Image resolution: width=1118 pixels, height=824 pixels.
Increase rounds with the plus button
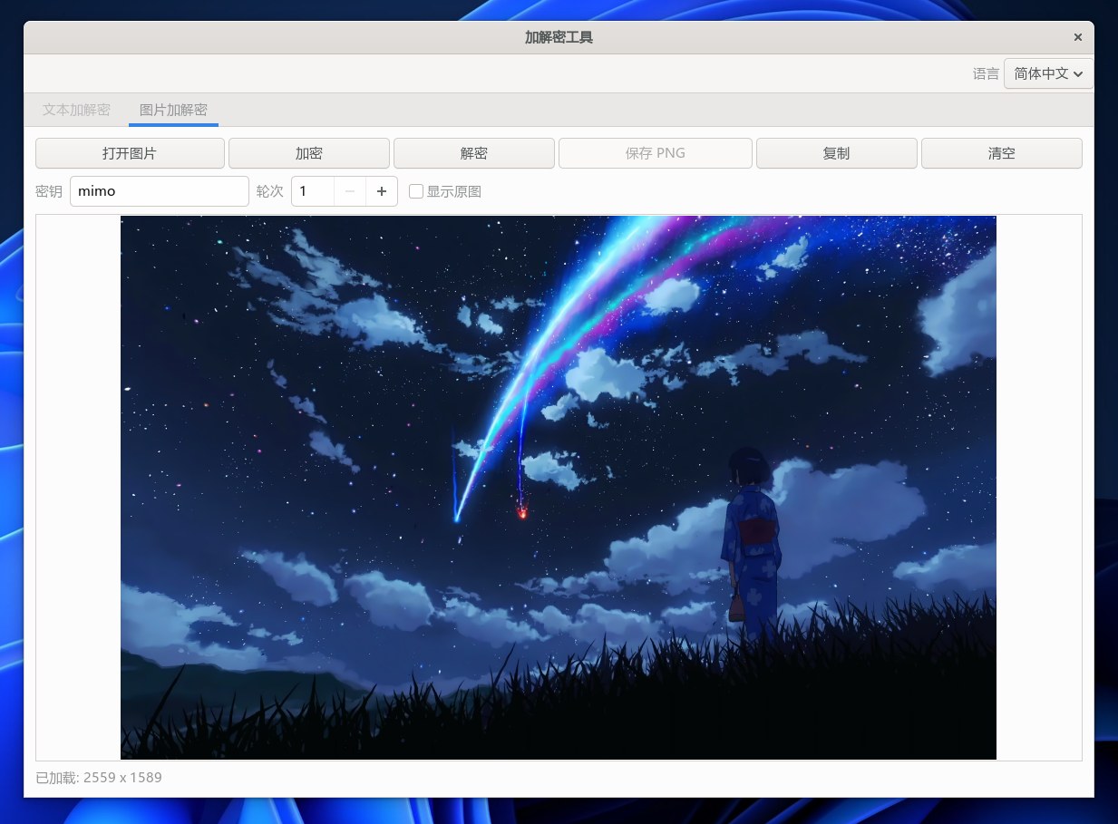382,191
